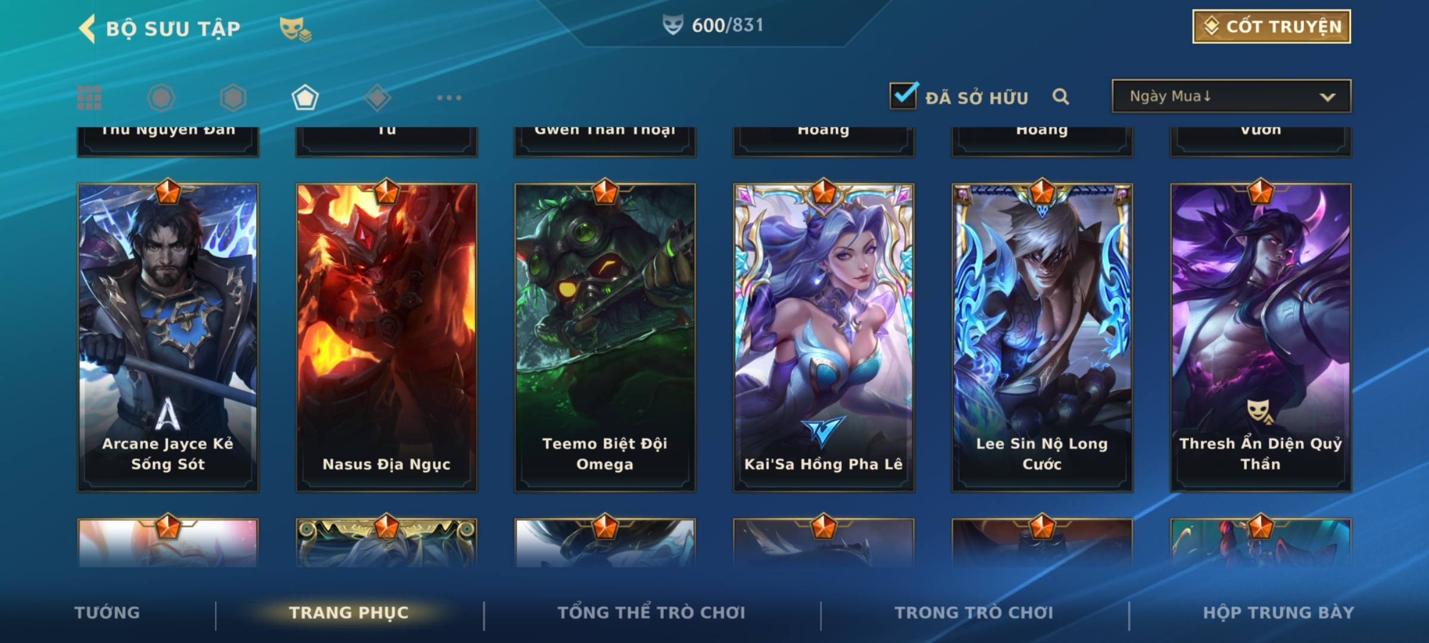The height and width of the screenshot is (643, 1429).
Task: Open the gold mask and coins icon
Action: [x=295, y=29]
